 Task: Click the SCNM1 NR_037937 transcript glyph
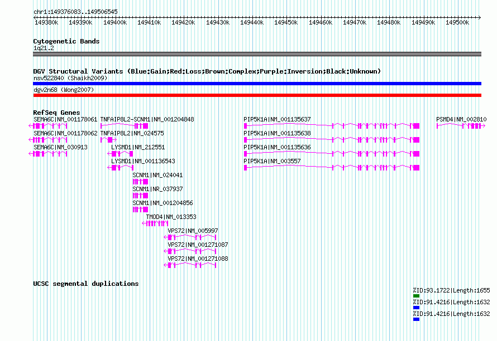click(x=140, y=196)
